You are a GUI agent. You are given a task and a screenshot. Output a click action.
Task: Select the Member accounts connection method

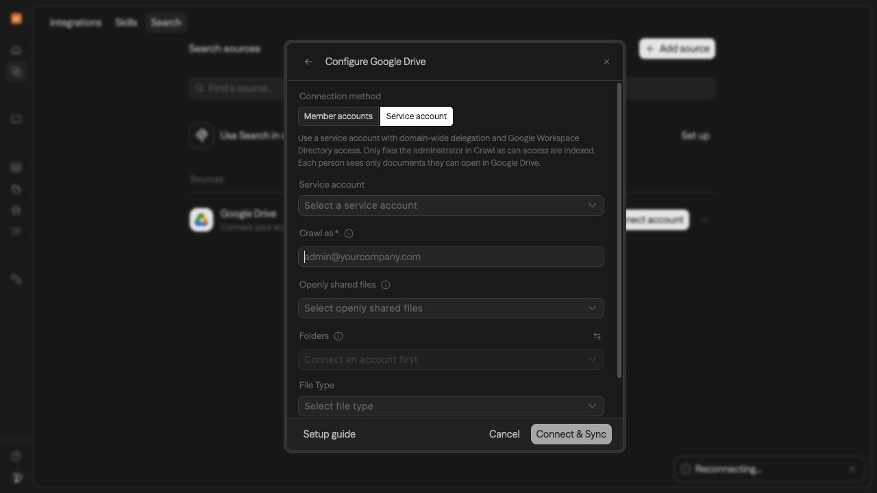[338, 116]
